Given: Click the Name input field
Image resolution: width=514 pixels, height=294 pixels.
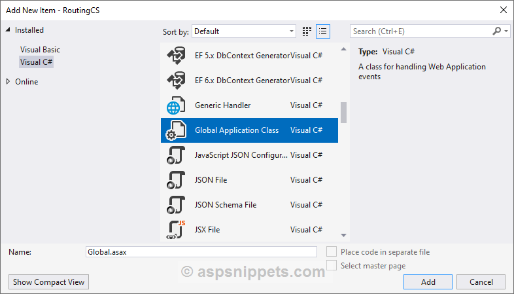Looking at the screenshot, I should pyautogui.click(x=201, y=252).
